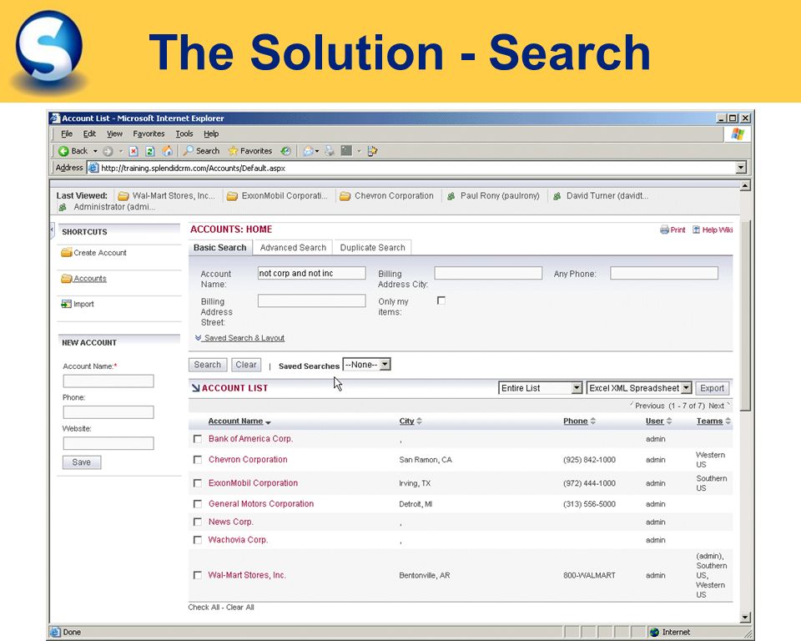
Task: Open address bar URL dropdown arrow
Action: (x=741, y=168)
